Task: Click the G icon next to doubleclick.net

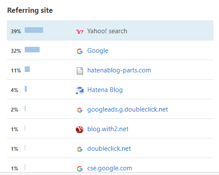Action: click(x=80, y=149)
